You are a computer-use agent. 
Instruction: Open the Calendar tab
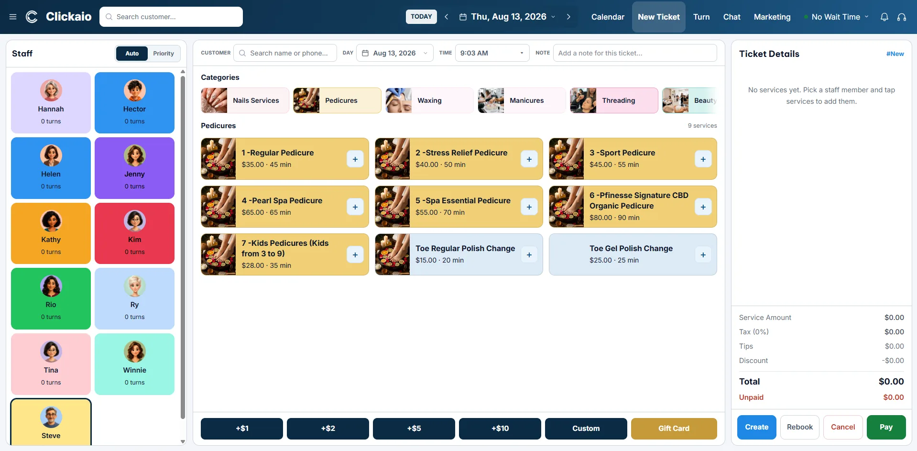click(x=608, y=17)
